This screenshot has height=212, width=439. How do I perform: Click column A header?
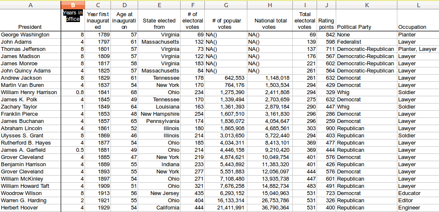click(x=30, y=5)
